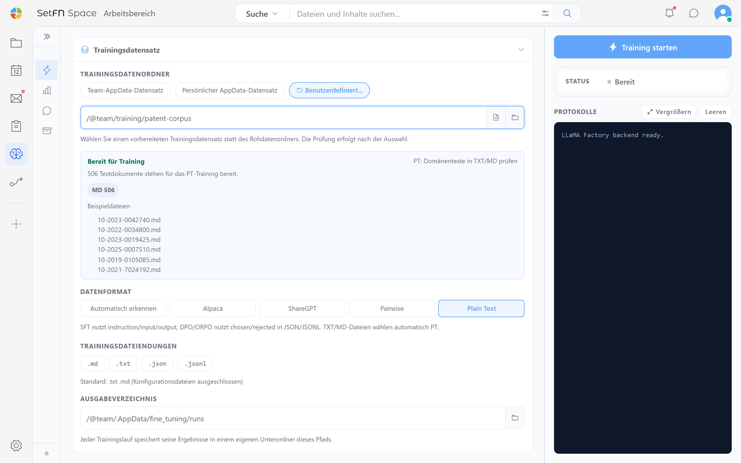Select the Team-AppData-Datensatz tab
Image resolution: width=741 pixels, height=463 pixels.
[x=125, y=90]
